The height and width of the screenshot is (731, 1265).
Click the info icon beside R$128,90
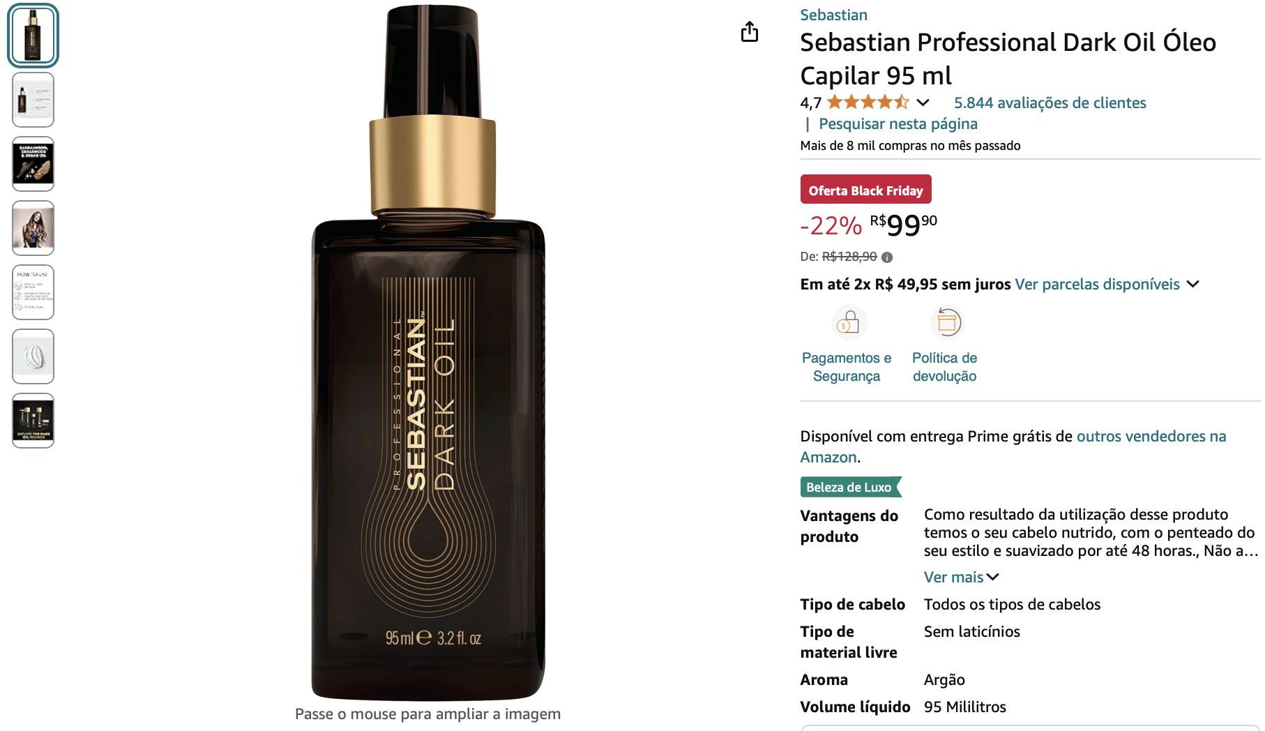(x=887, y=257)
